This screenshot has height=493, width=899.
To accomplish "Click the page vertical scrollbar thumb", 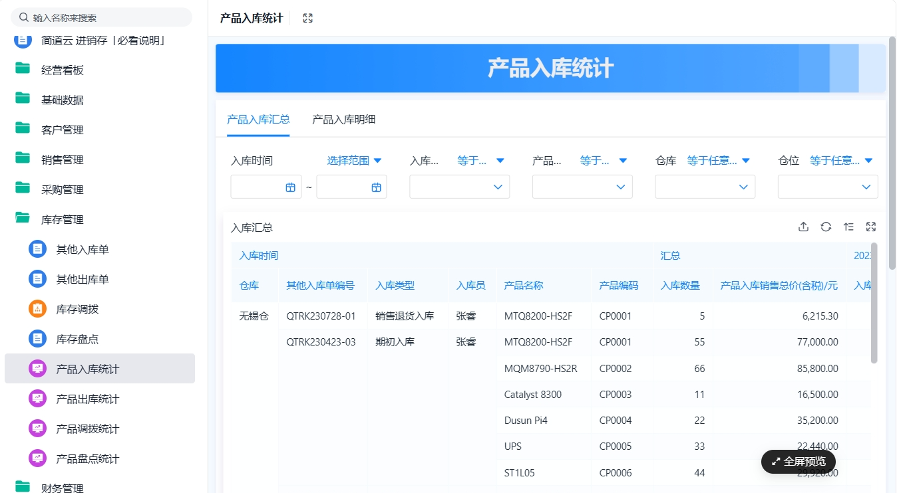I will click(x=892, y=153).
